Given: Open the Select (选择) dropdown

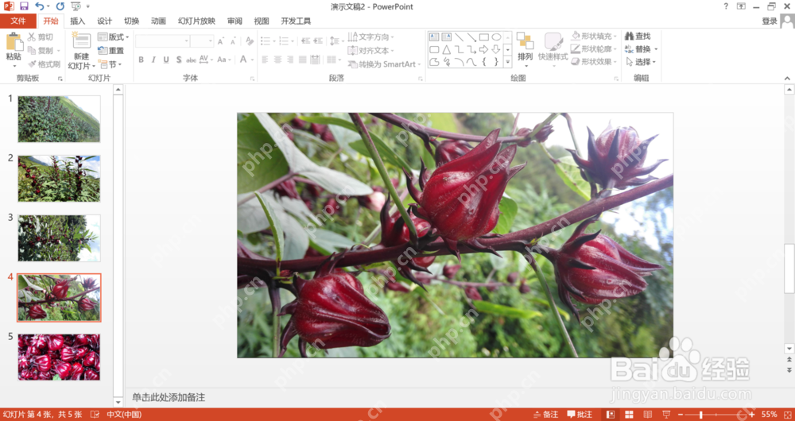Looking at the screenshot, I should [642, 62].
